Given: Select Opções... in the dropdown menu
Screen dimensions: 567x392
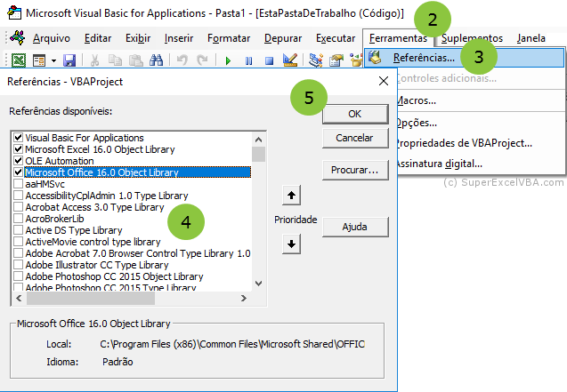Looking at the screenshot, I should pyautogui.click(x=417, y=123).
